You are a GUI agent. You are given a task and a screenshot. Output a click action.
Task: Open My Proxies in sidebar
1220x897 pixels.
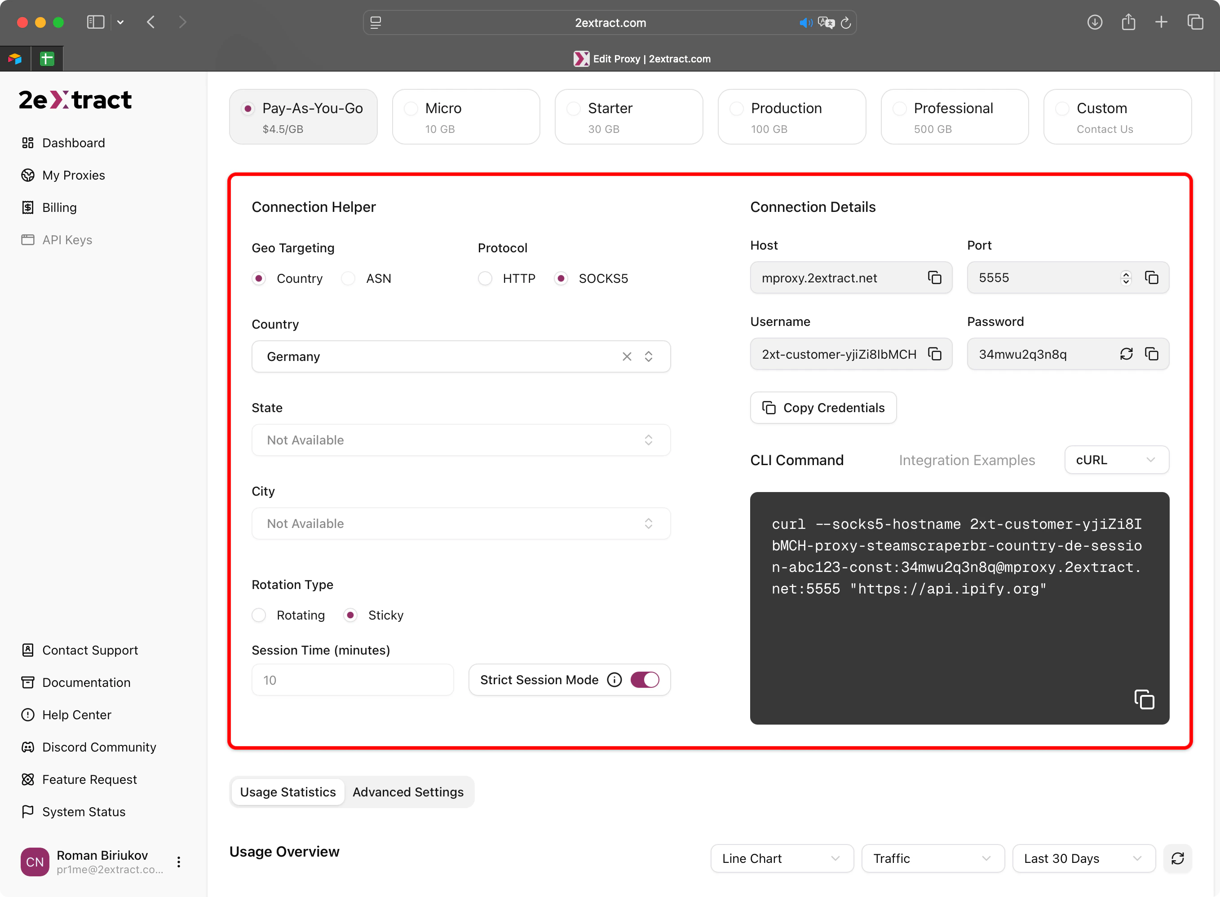[73, 176]
